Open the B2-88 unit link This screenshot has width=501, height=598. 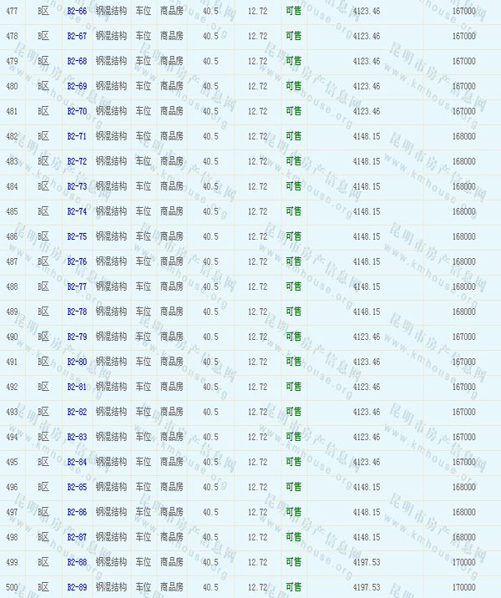(x=77, y=563)
